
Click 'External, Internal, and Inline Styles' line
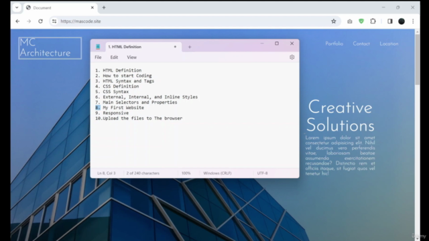[x=150, y=97]
